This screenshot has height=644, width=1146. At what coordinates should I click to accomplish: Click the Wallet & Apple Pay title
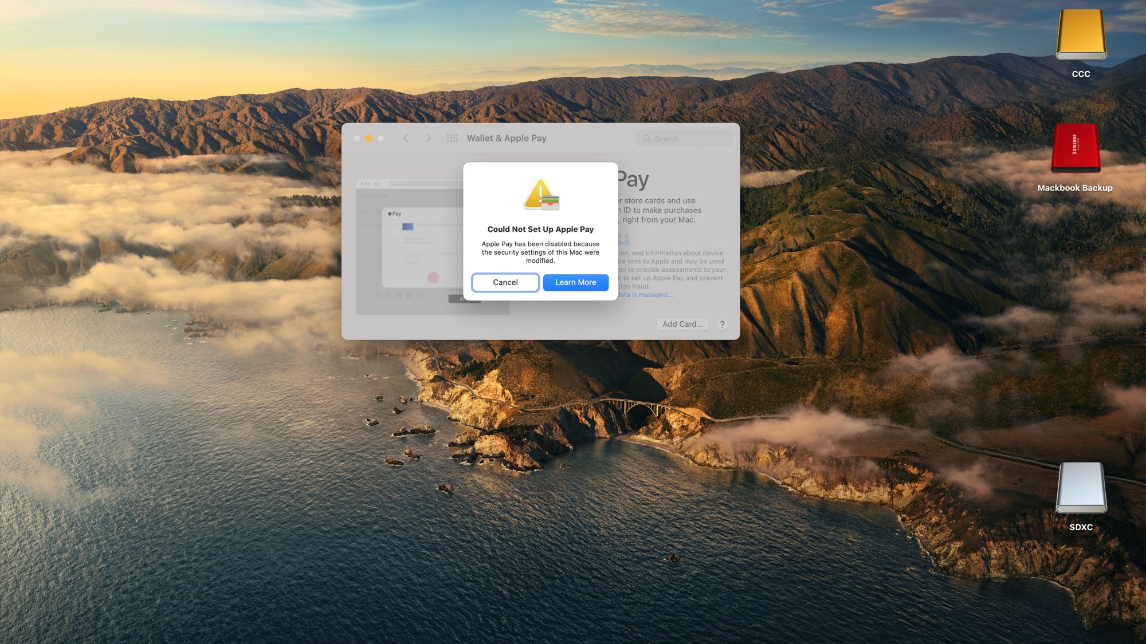tap(507, 139)
